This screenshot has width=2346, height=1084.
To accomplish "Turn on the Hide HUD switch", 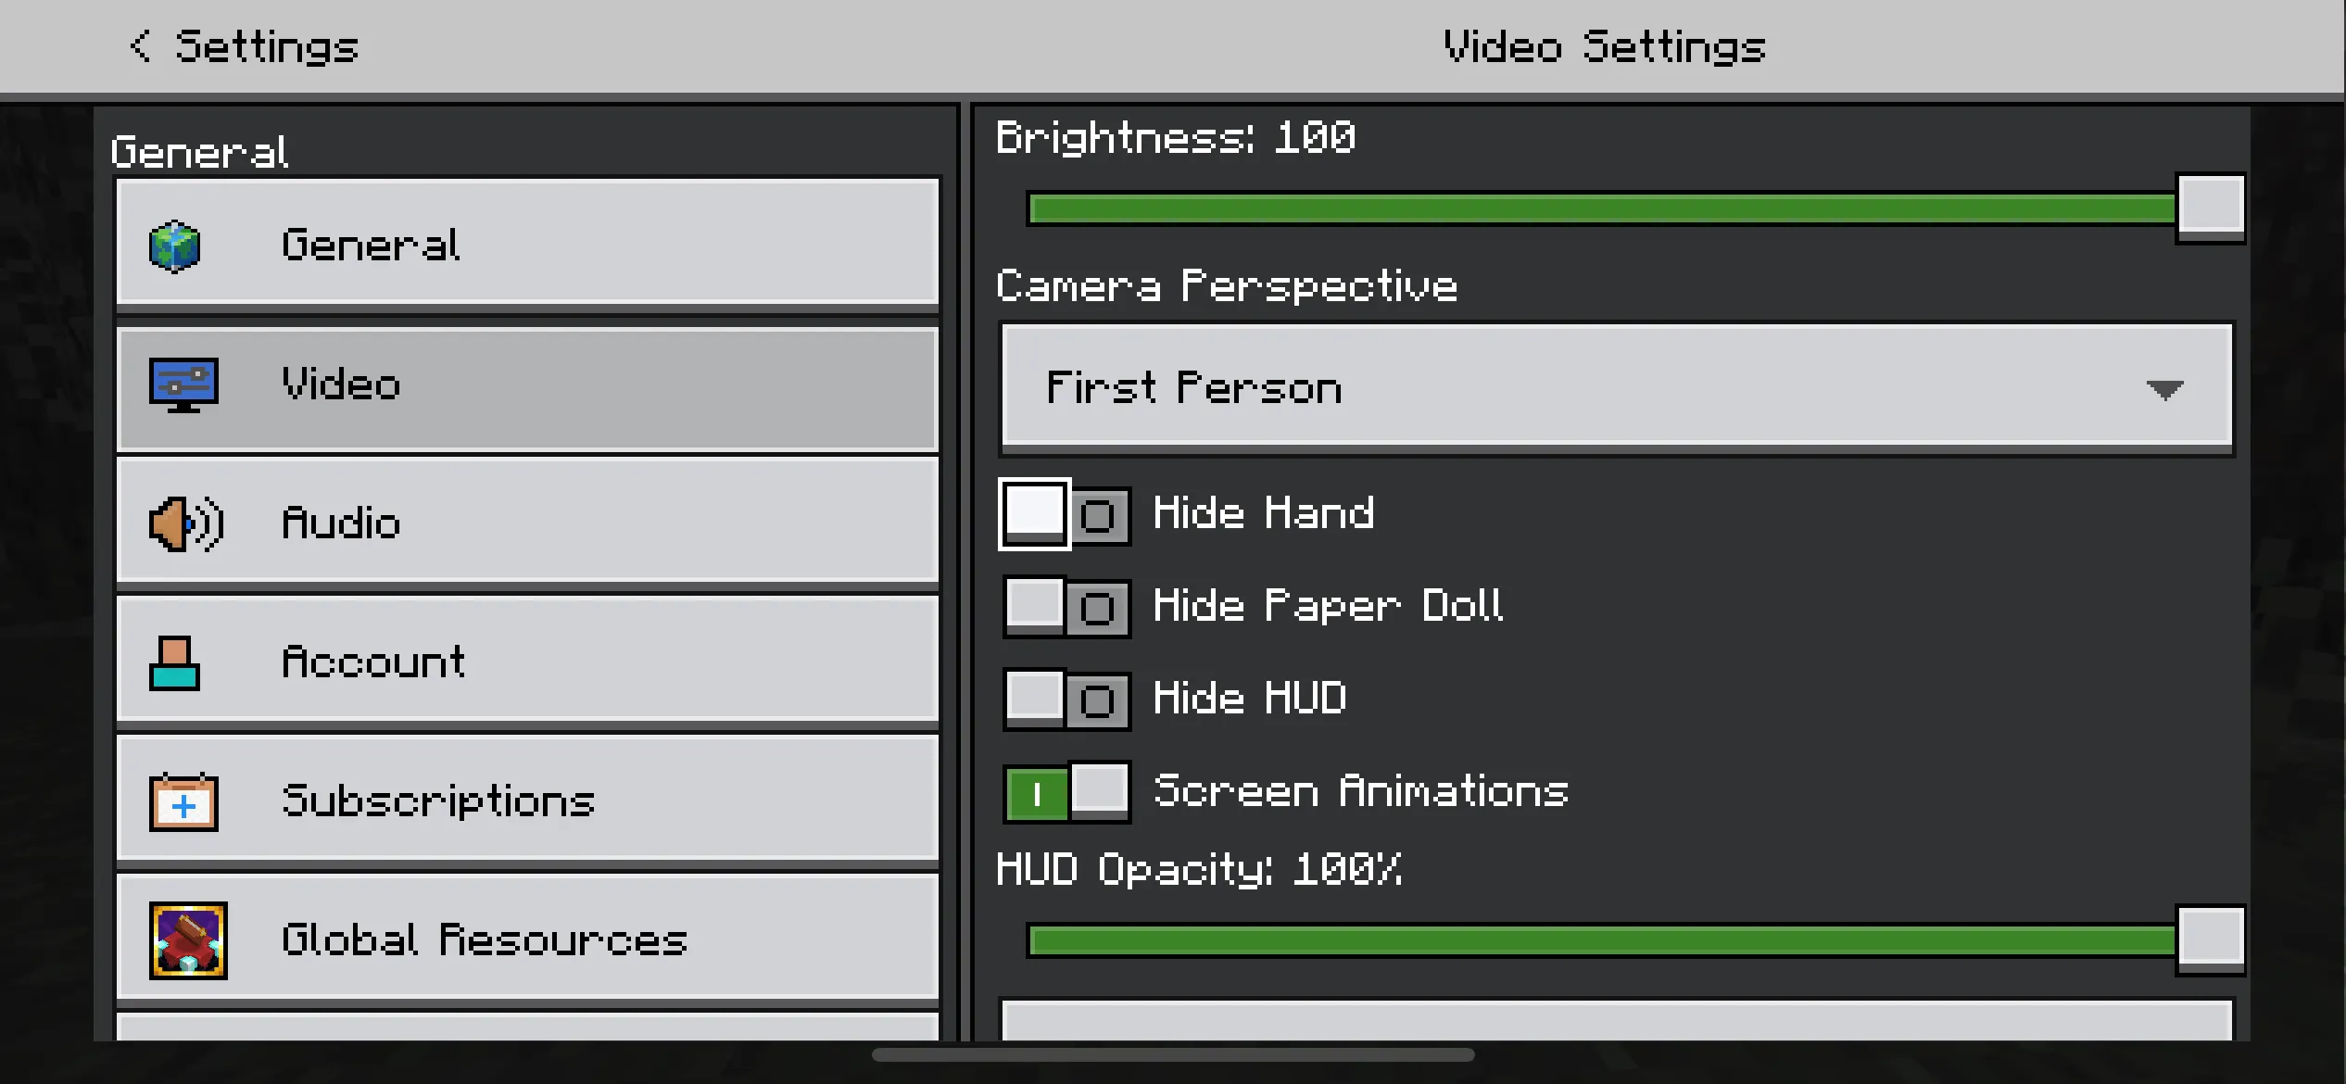I will coord(1066,700).
